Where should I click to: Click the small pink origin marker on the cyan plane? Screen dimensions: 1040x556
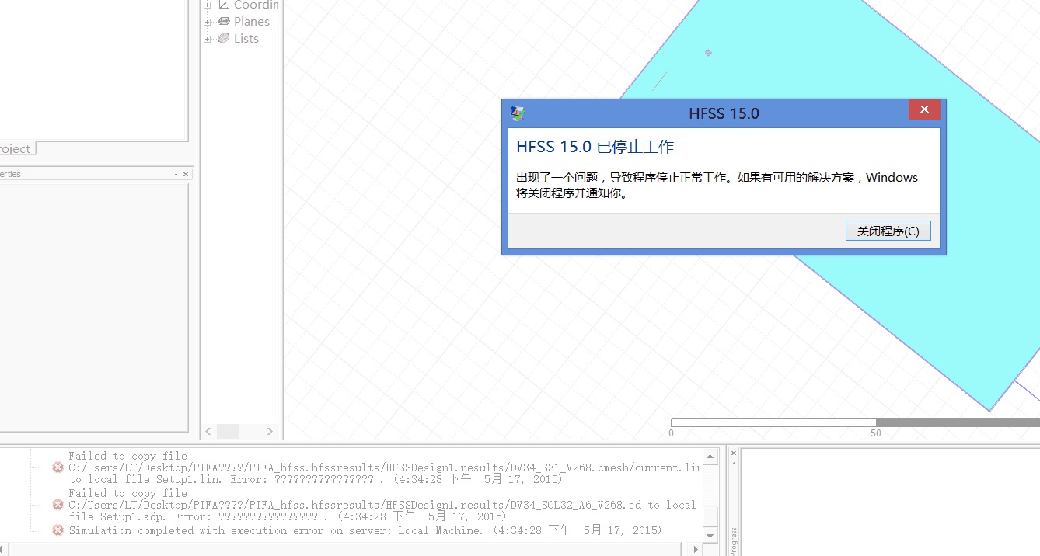pos(708,53)
